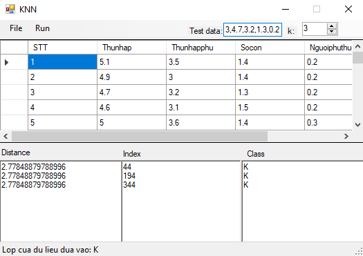The width and height of the screenshot is (363, 256).
Task: Click the horizontal scrollbar thumb
Action: point(140,137)
